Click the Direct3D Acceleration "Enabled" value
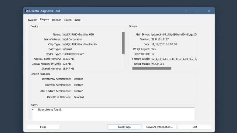Viewport: 237px width, 133px height. [x=78, y=85]
